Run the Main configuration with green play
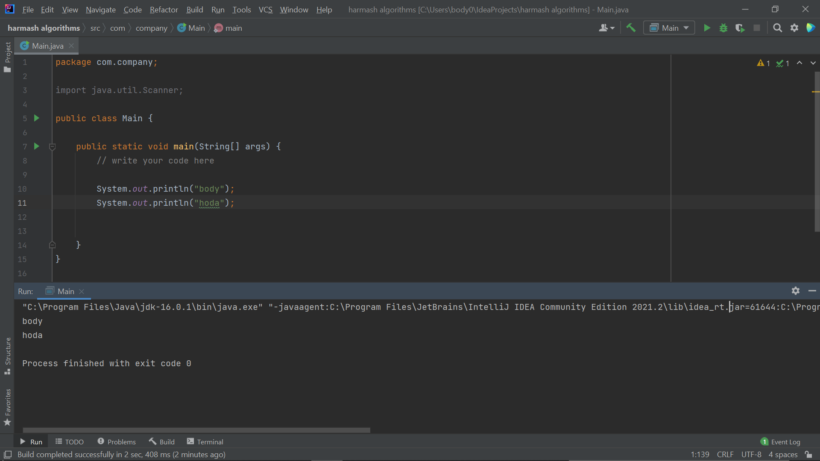The height and width of the screenshot is (461, 820). tap(707, 28)
